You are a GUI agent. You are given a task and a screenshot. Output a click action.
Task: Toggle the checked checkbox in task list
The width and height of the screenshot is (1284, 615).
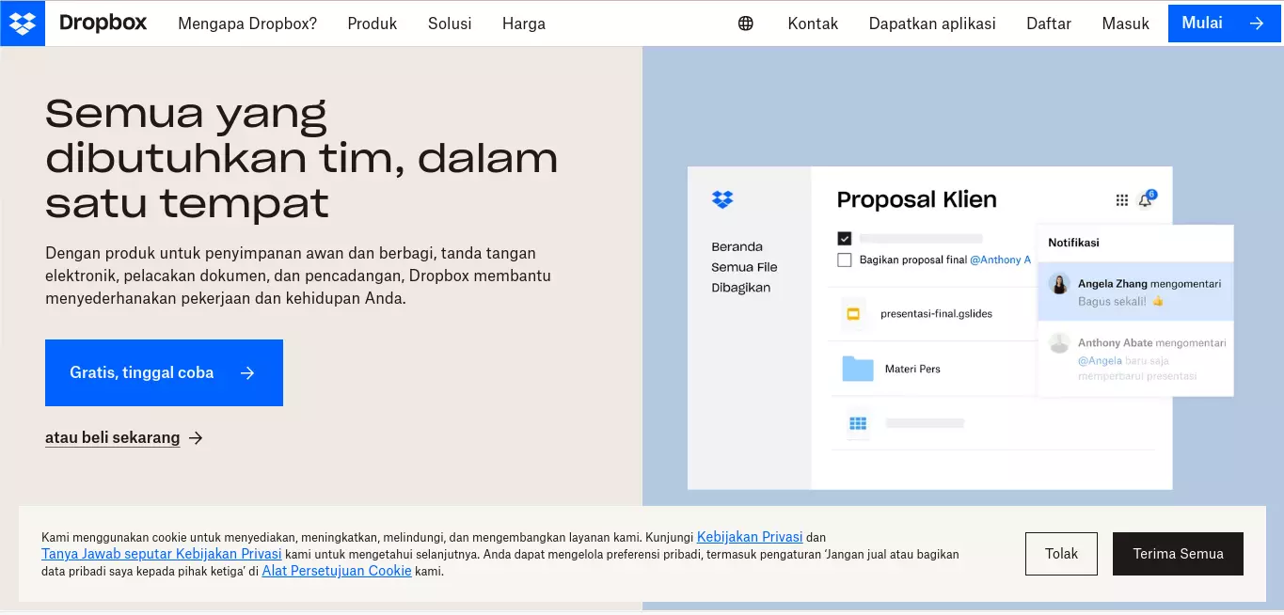click(845, 239)
